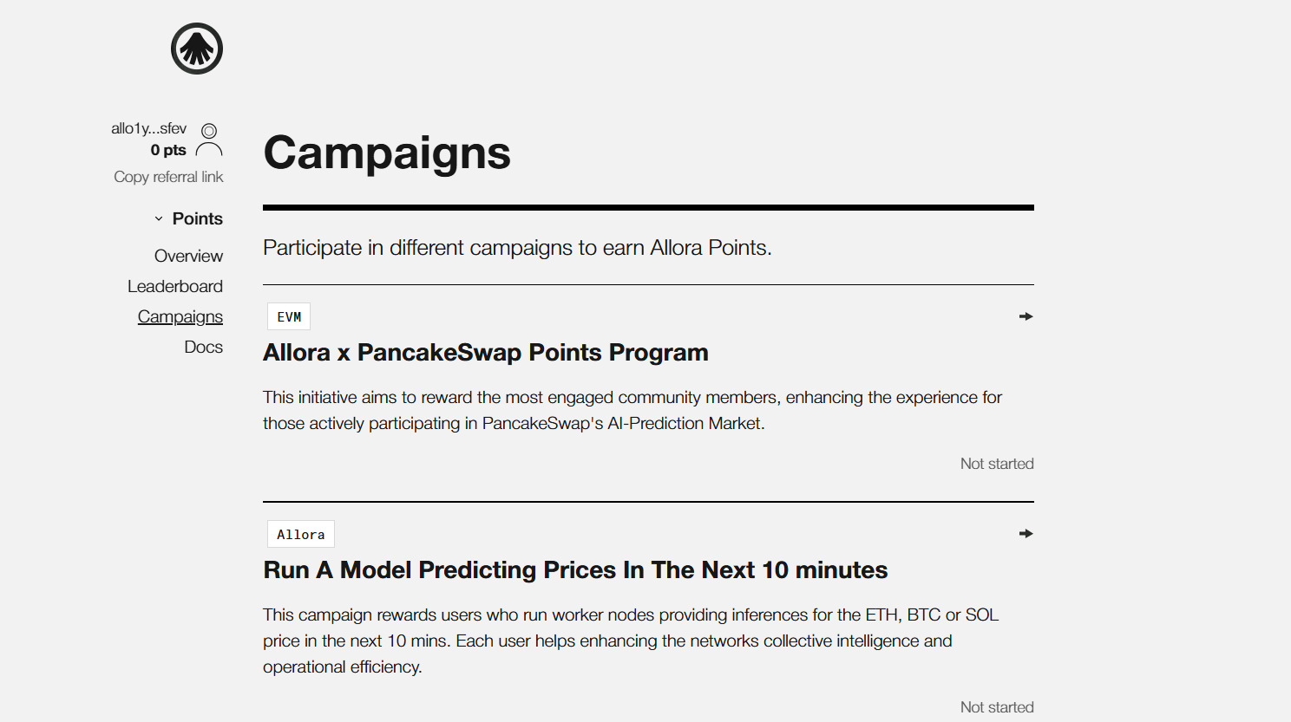Open Run A Model Predicting Prices campaign
1291x722 pixels.
pos(575,570)
